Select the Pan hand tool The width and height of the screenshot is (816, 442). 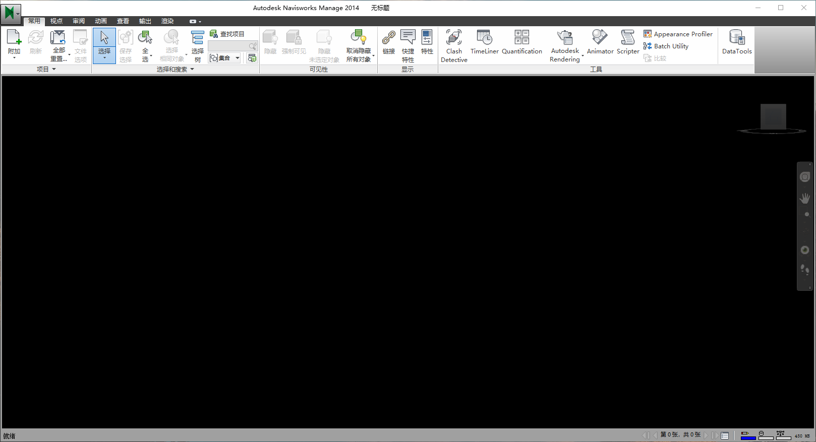[805, 199]
